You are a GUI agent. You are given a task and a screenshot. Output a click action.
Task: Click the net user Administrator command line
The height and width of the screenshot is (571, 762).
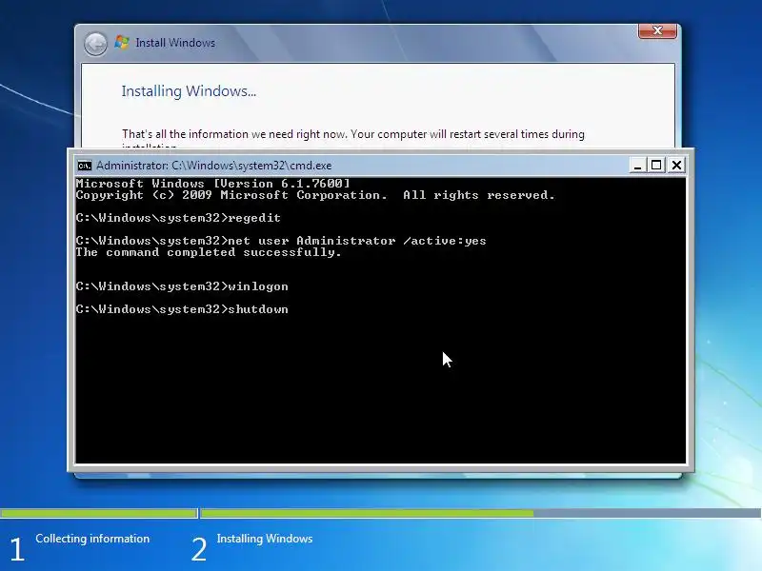pos(281,241)
